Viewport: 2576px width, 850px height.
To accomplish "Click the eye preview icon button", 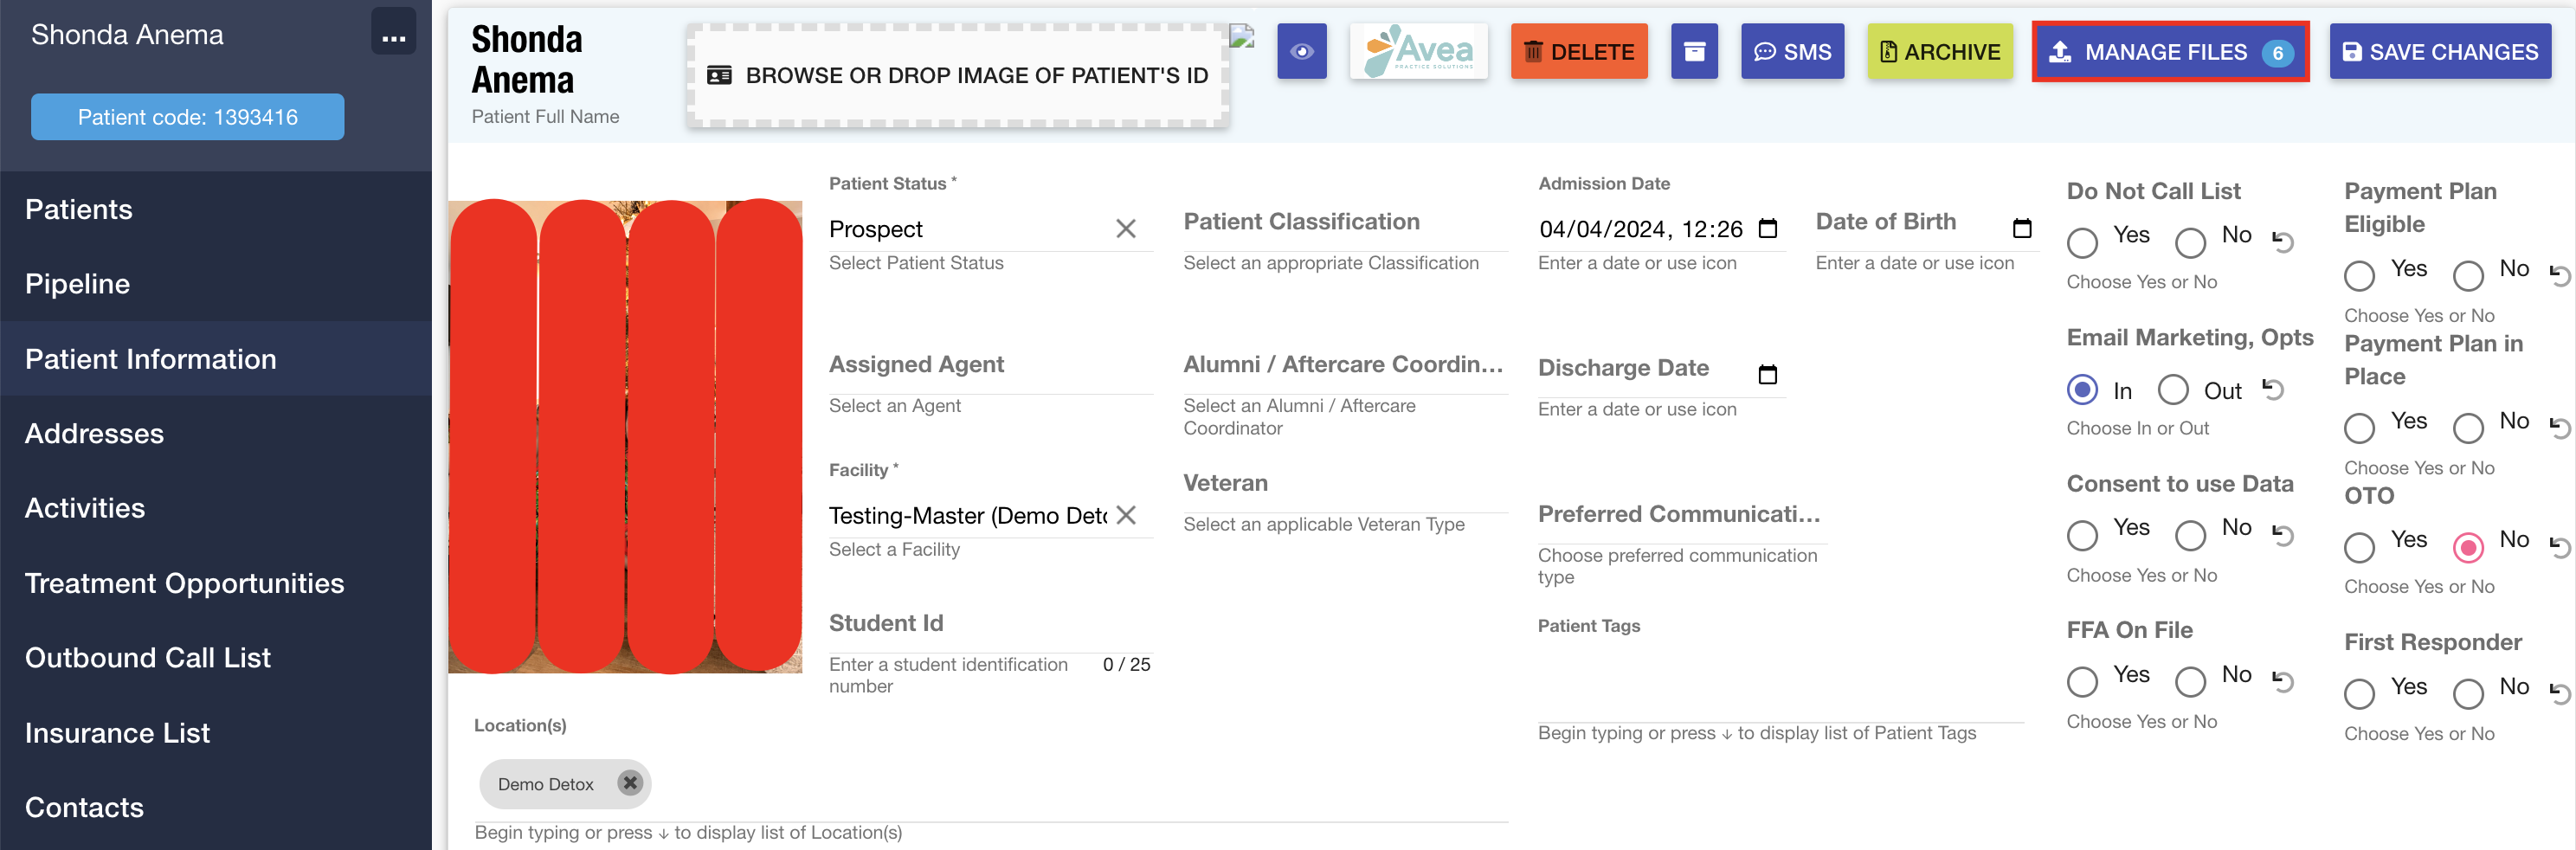I will [x=1301, y=52].
